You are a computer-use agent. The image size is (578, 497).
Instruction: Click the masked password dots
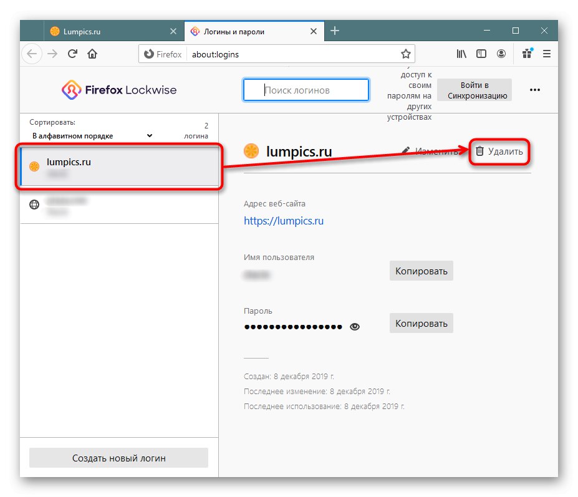click(293, 327)
